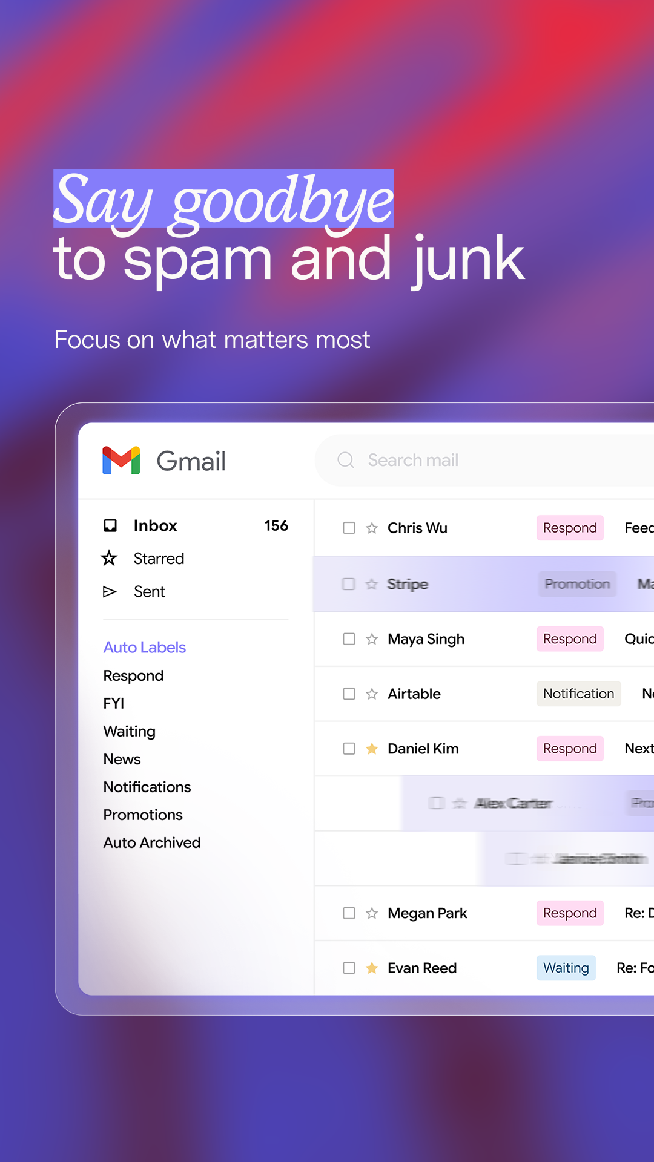Unstar the Evan Reed email

point(372,968)
